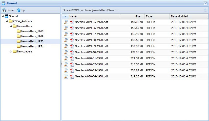The height and width of the screenshot is (121, 209).
Task: Open the Newsletters_1971 folder
Action: click(30, 46)
